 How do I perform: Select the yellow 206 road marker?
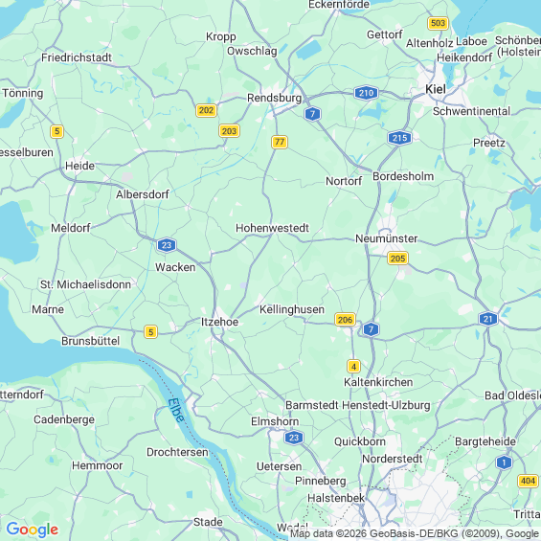pos(345,320)
